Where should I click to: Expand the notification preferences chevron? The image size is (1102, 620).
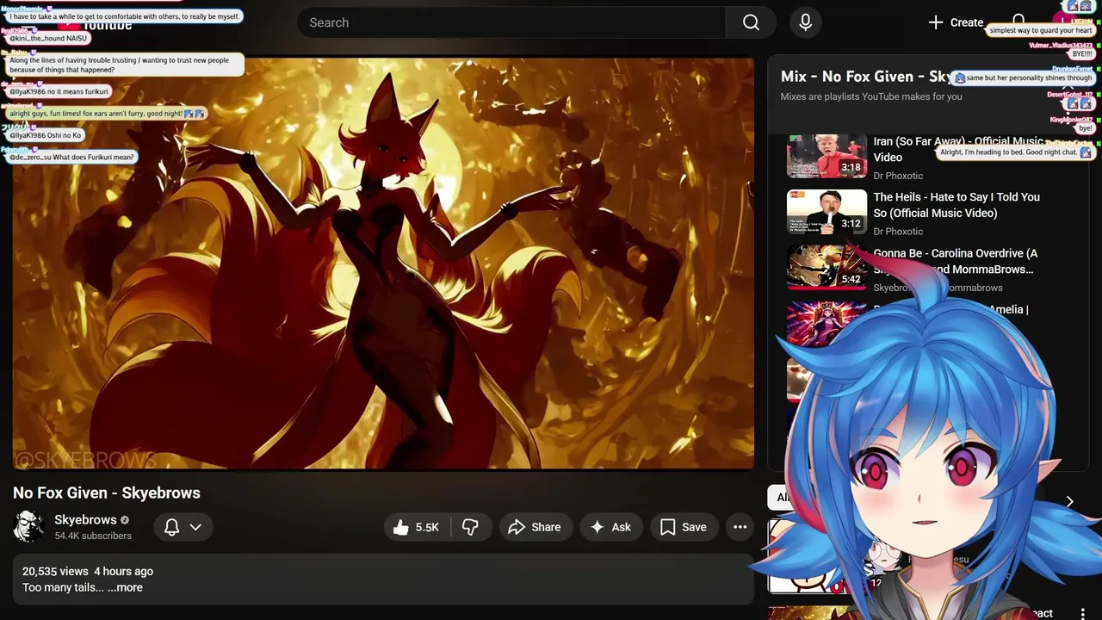click(196, 527)
